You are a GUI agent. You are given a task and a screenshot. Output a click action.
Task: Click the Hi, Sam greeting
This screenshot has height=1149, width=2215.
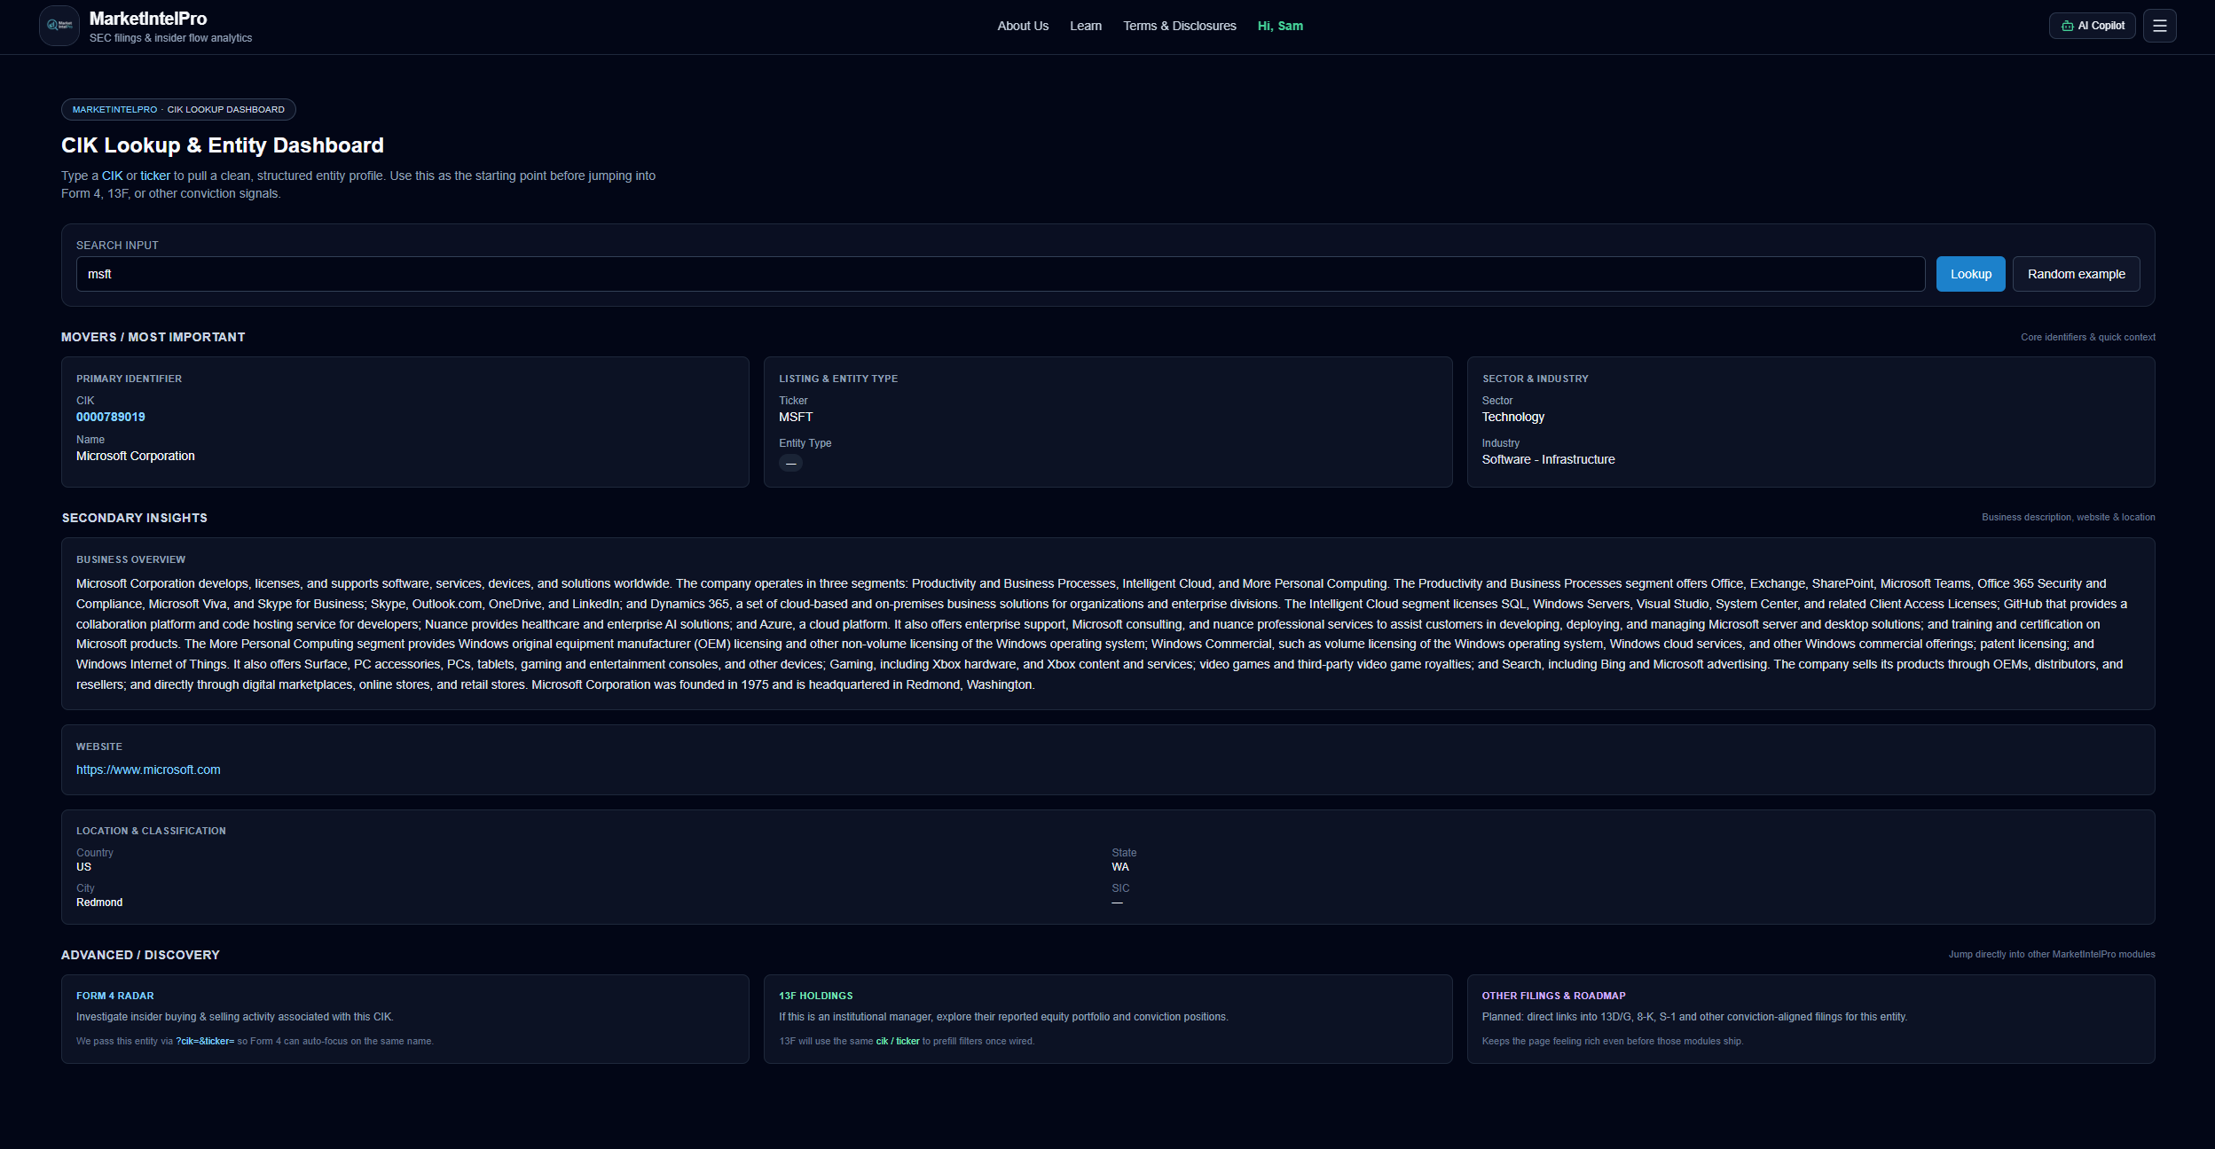click(1279, 26)
